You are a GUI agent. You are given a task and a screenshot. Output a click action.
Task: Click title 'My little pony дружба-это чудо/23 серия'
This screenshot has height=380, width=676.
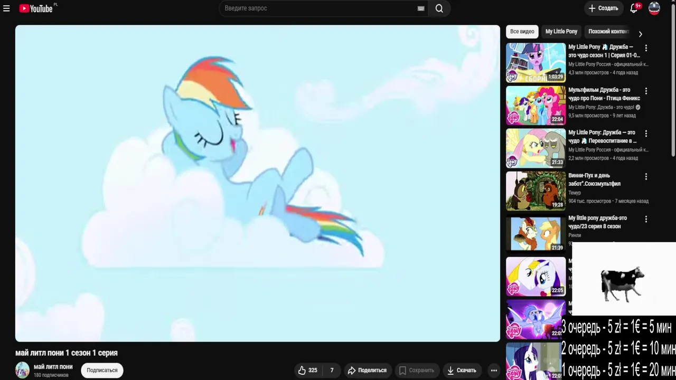(x=597, y=222)
